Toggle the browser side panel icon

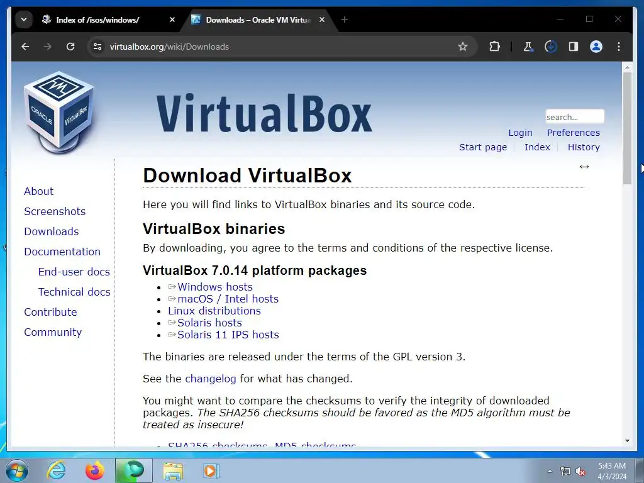(x=574, y=47)
